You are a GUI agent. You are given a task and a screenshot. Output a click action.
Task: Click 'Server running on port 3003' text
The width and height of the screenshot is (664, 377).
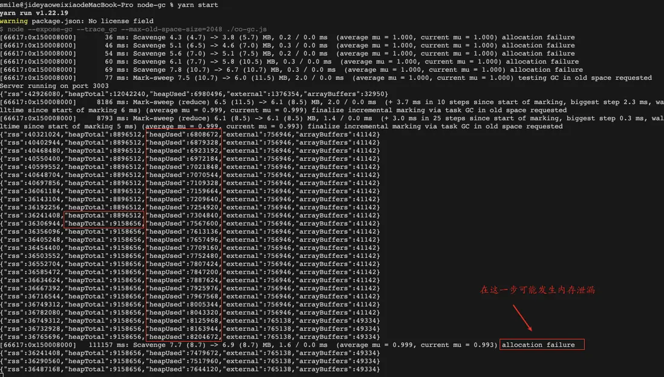54,86
